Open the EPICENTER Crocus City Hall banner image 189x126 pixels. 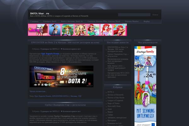click(x=61, y=77)
